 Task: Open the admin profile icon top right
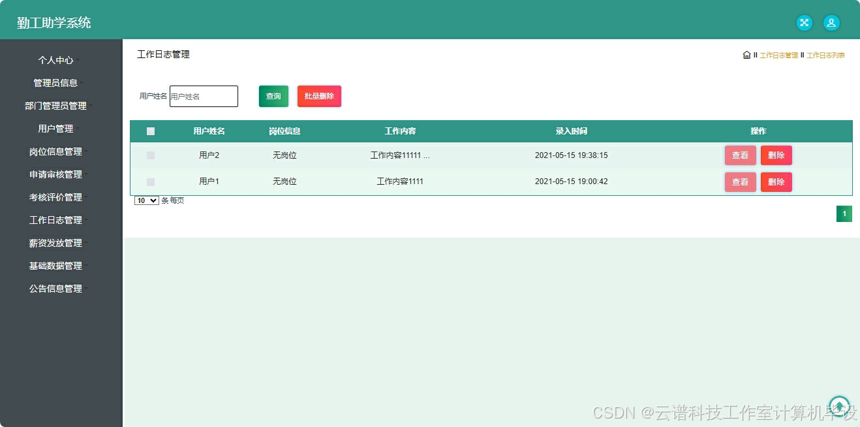pyautogui.click(x=831, y=23)
